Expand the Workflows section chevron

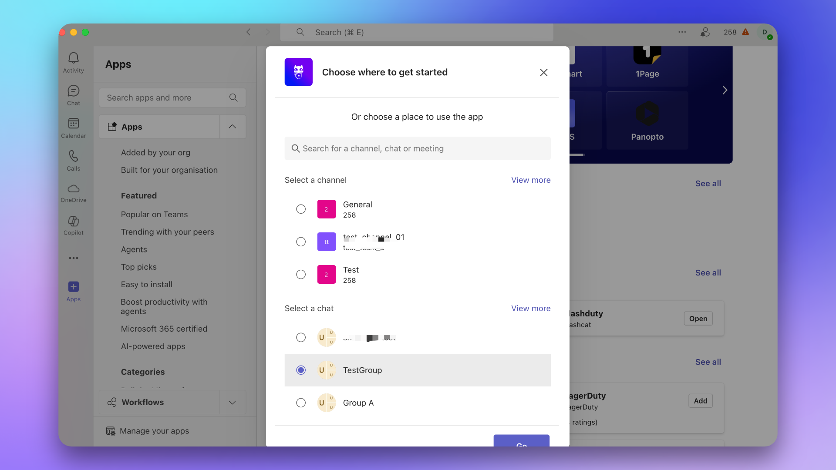pyautogui.click(x=233, y=403)
